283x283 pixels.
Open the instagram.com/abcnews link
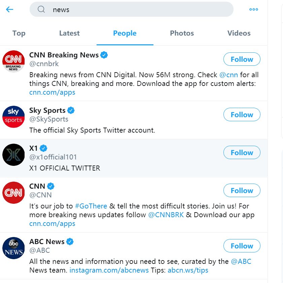click(109, 270)
